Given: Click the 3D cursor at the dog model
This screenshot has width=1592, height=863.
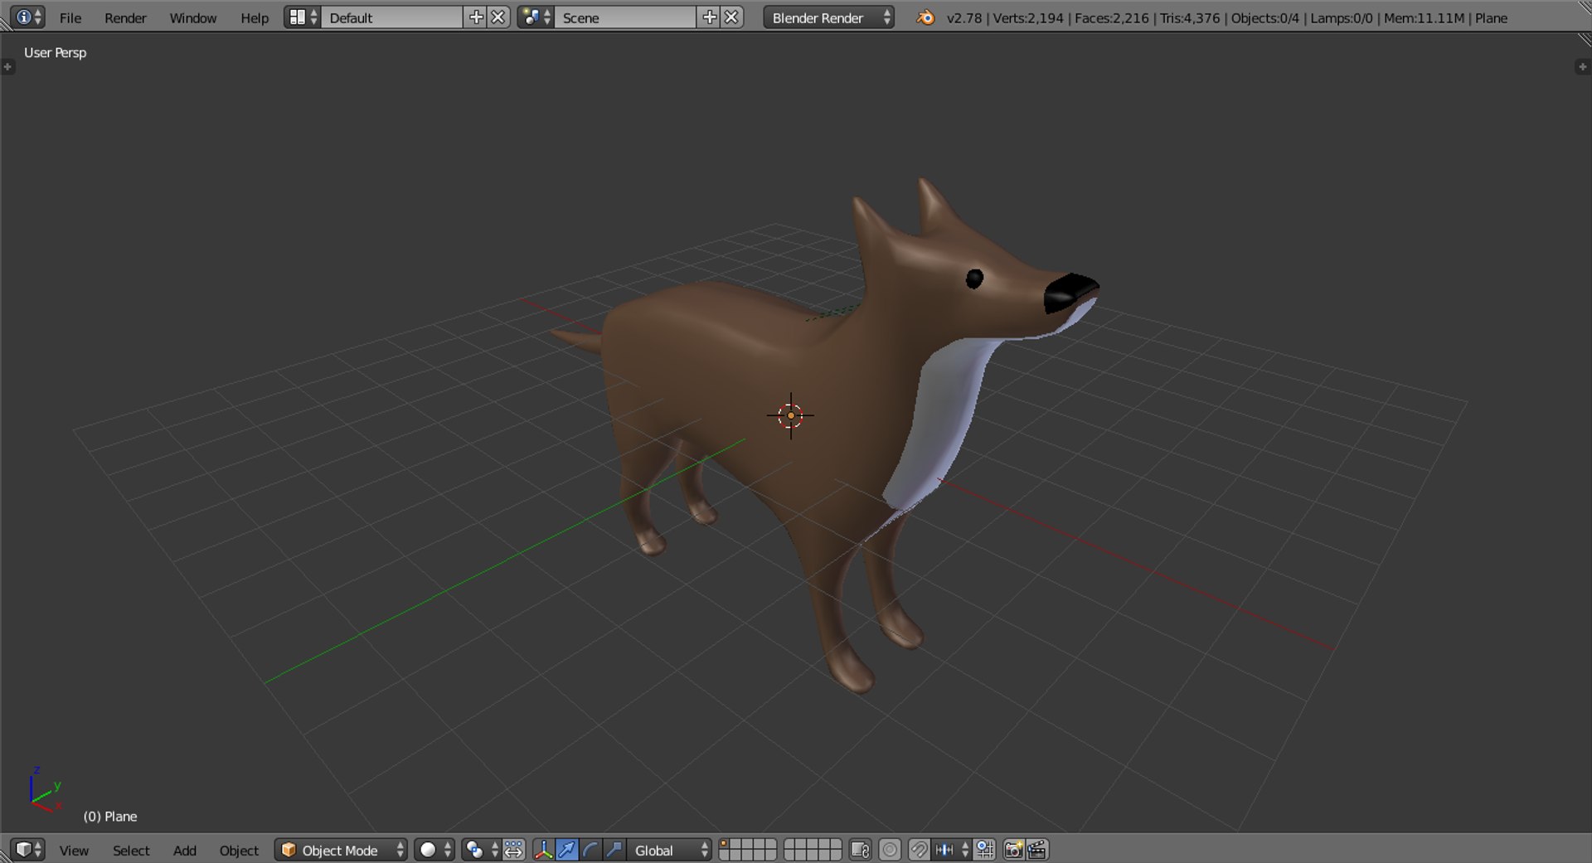Looking at the screenshot, I should 790,415.
